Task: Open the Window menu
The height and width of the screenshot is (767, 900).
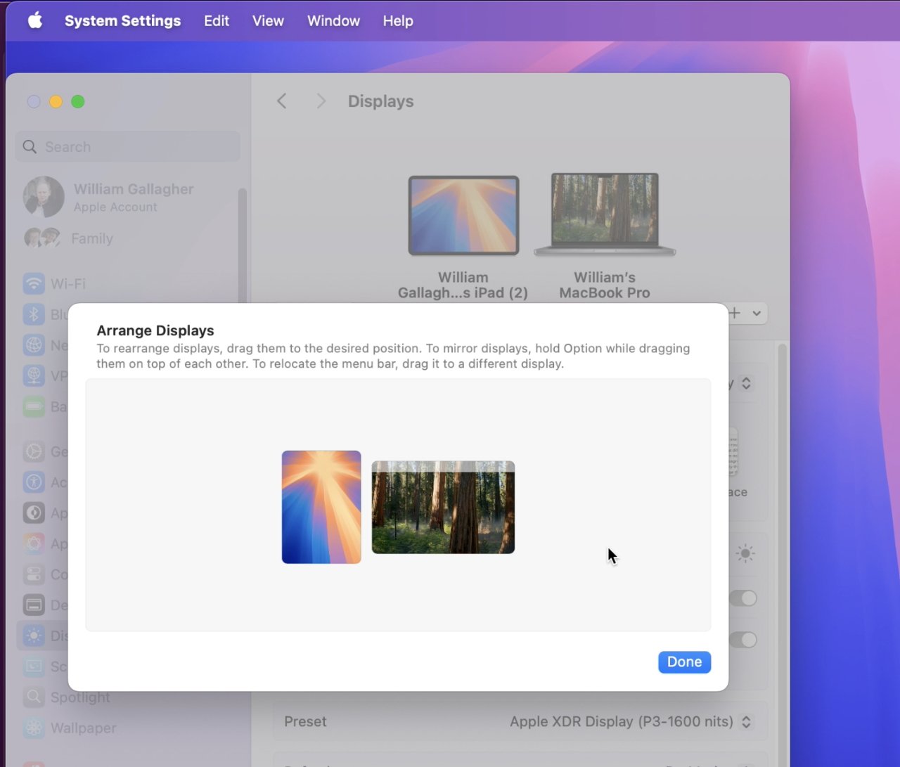Action: 333,21
